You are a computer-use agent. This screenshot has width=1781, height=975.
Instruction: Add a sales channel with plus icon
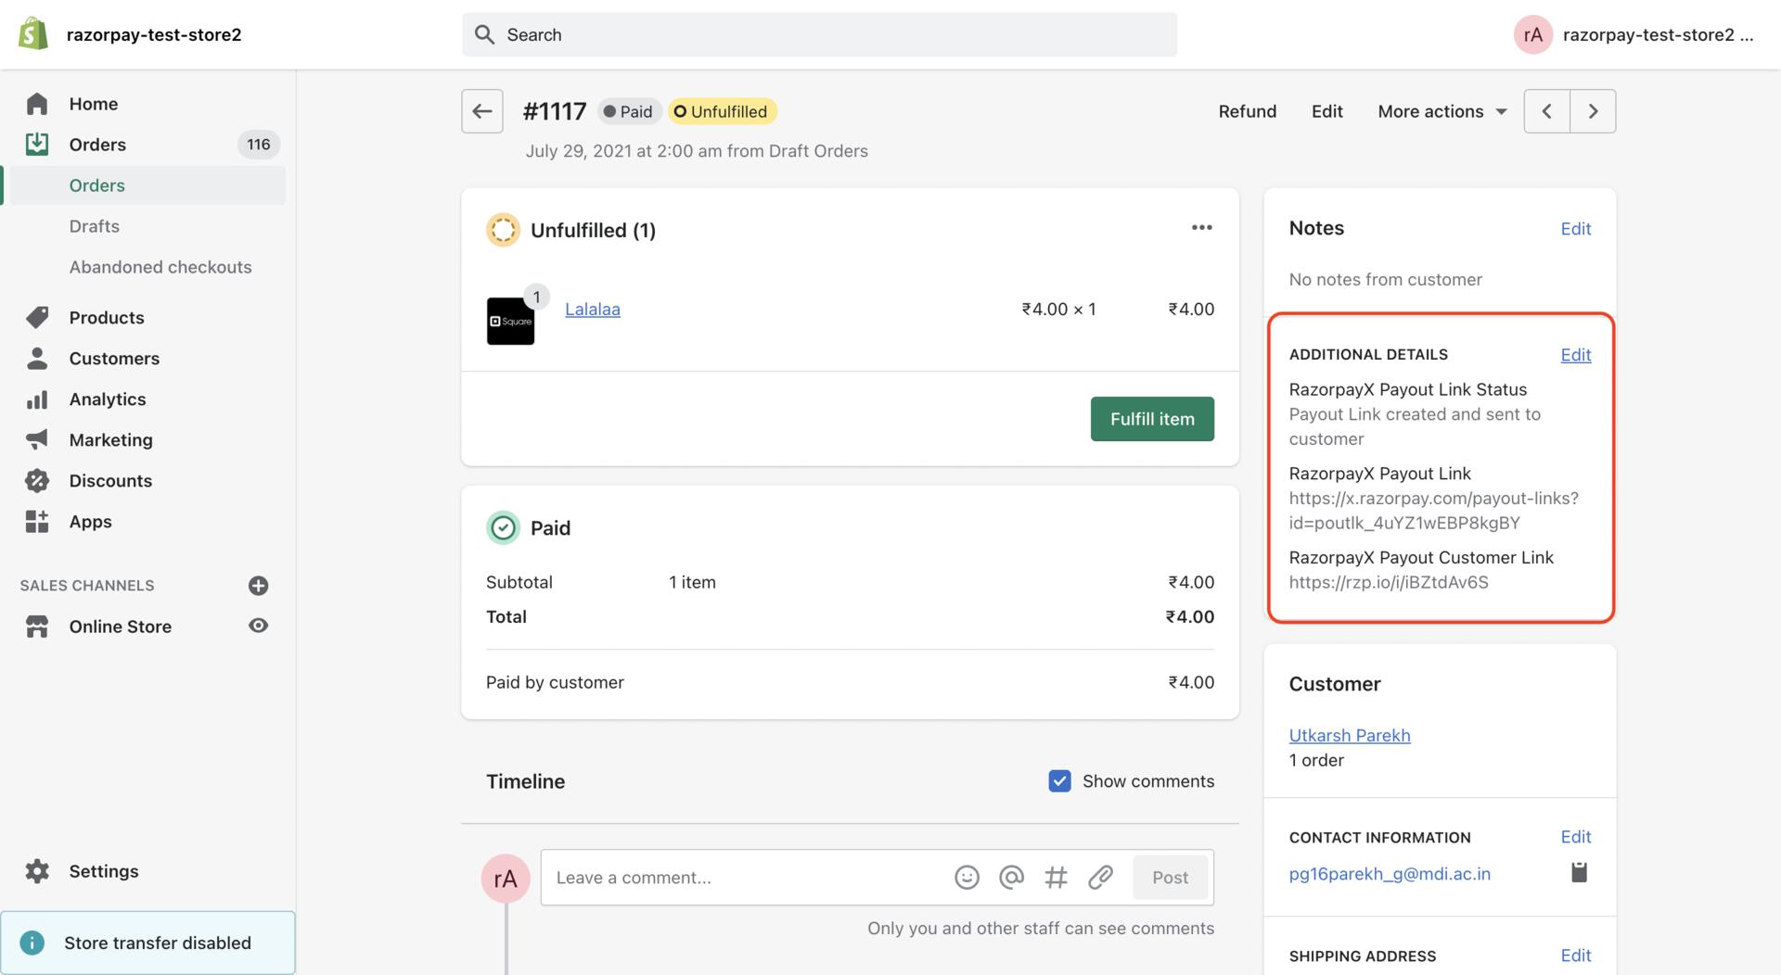tap(259, 586)
